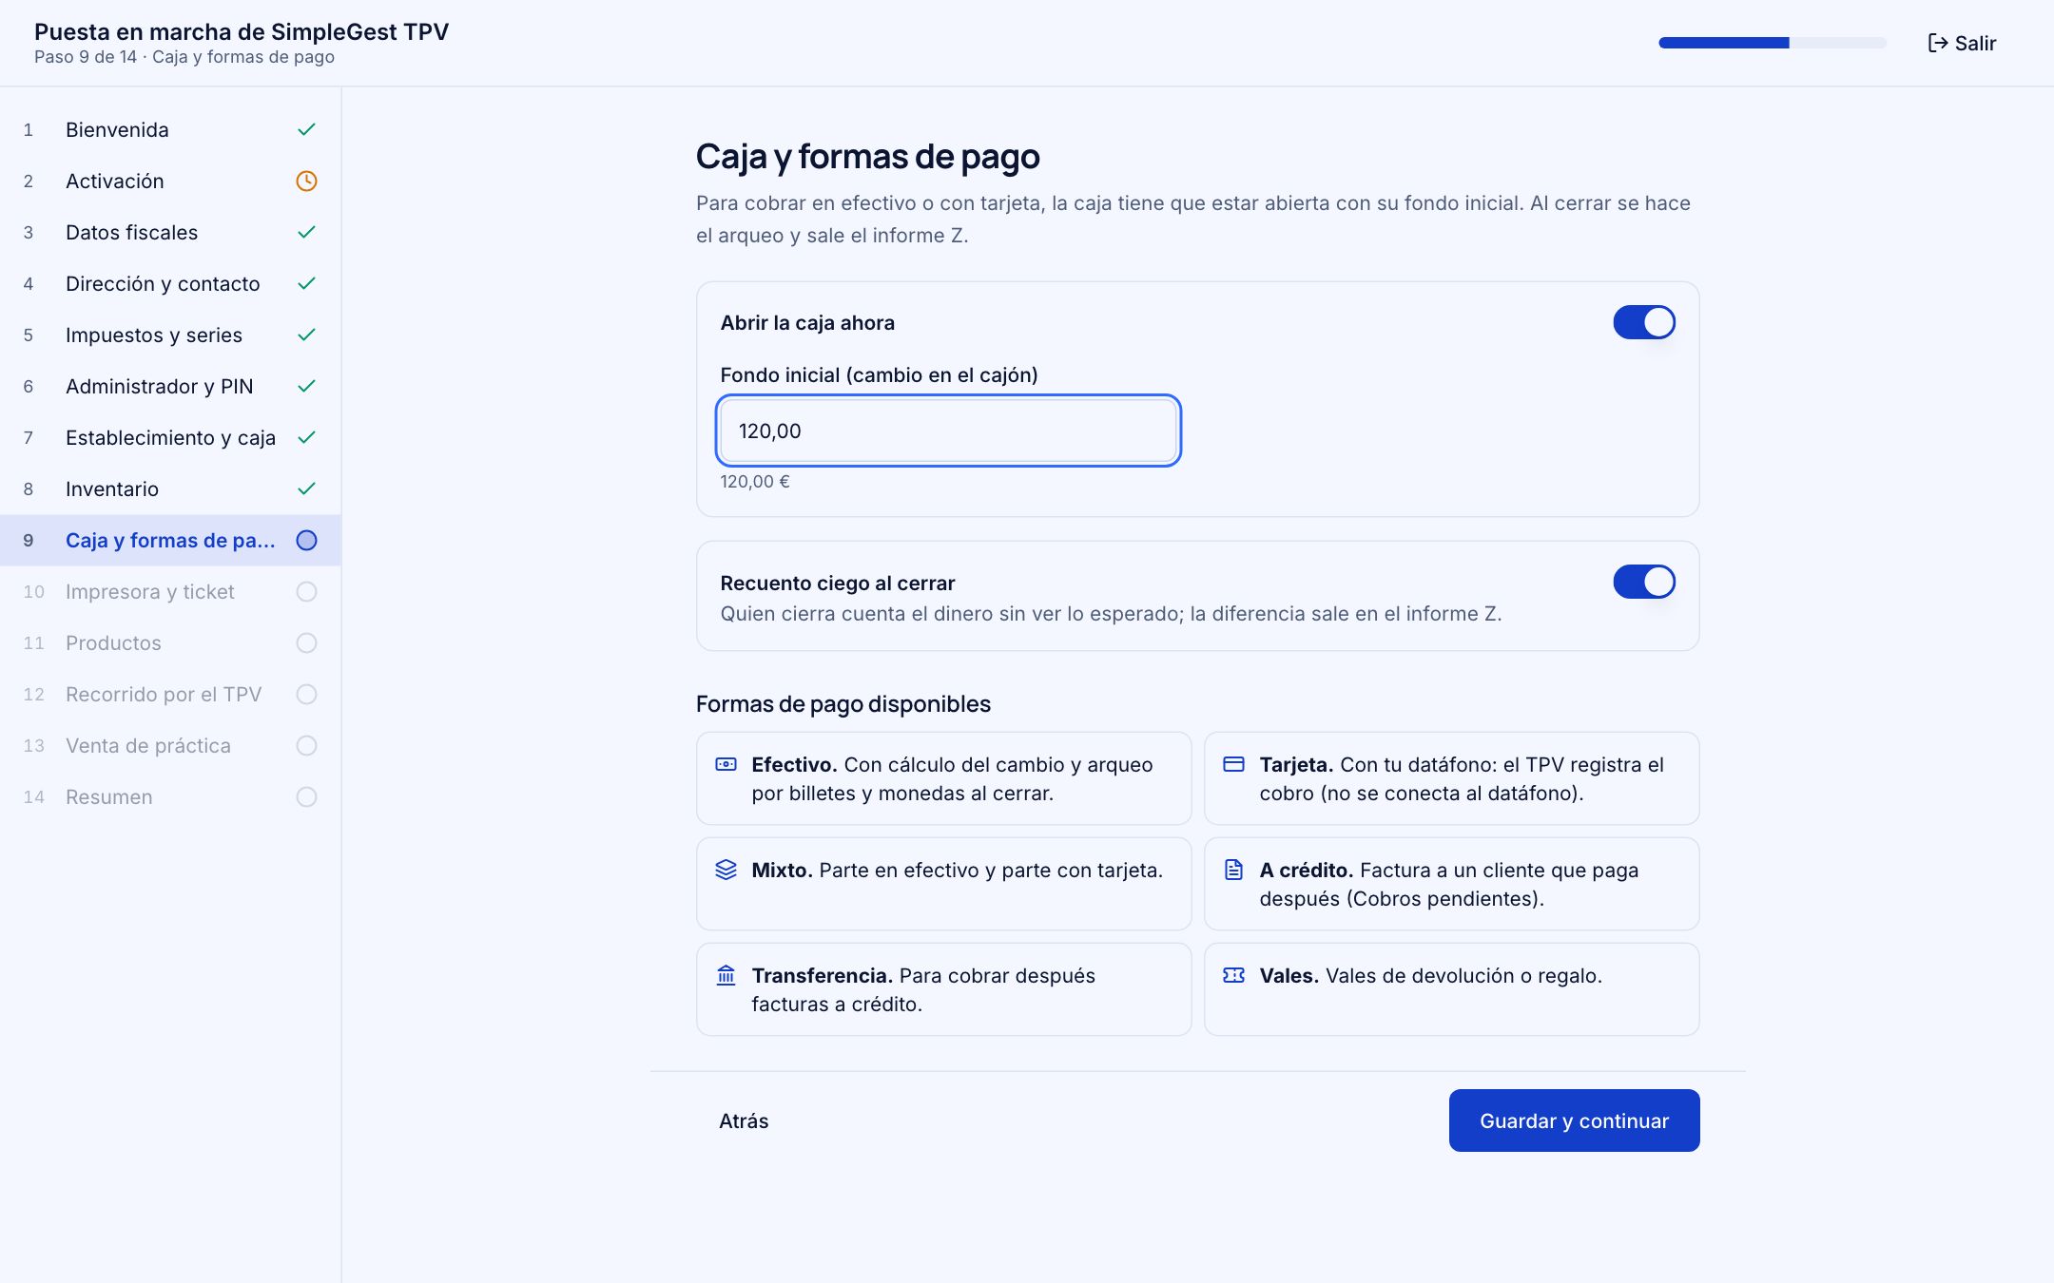Click the '120,00 €' helper text
Screen dimensions: 2054x1283
pyautogui.click(x=755, y=481)
